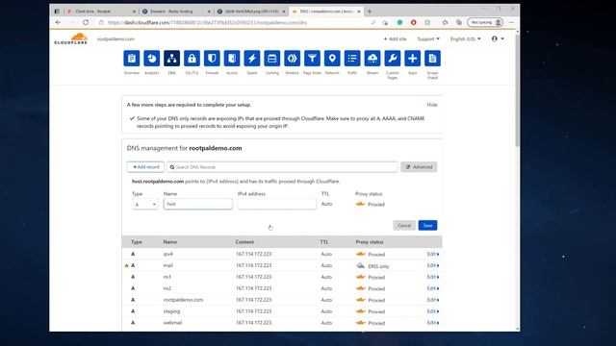Image resolution: width=616 pixels, height=346 pixels.
Task: Toggle proxy status for staging record
Action: click(x=360, y=311)
